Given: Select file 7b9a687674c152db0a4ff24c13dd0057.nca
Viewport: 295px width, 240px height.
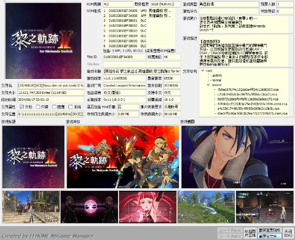Looking at the screenshot, I should pos(248,89).
